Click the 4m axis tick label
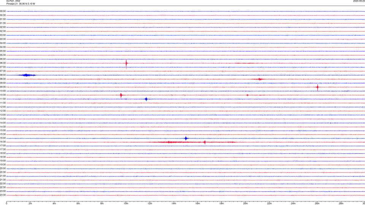This screenshot has width=365, height=205. pyautogui.click(x=54, y=203)
